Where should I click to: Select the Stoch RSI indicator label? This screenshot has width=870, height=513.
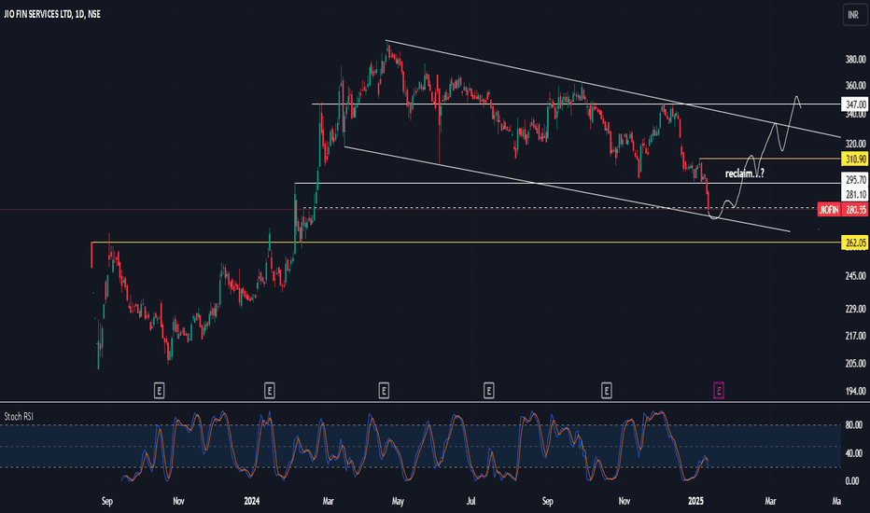pos(19,416)
